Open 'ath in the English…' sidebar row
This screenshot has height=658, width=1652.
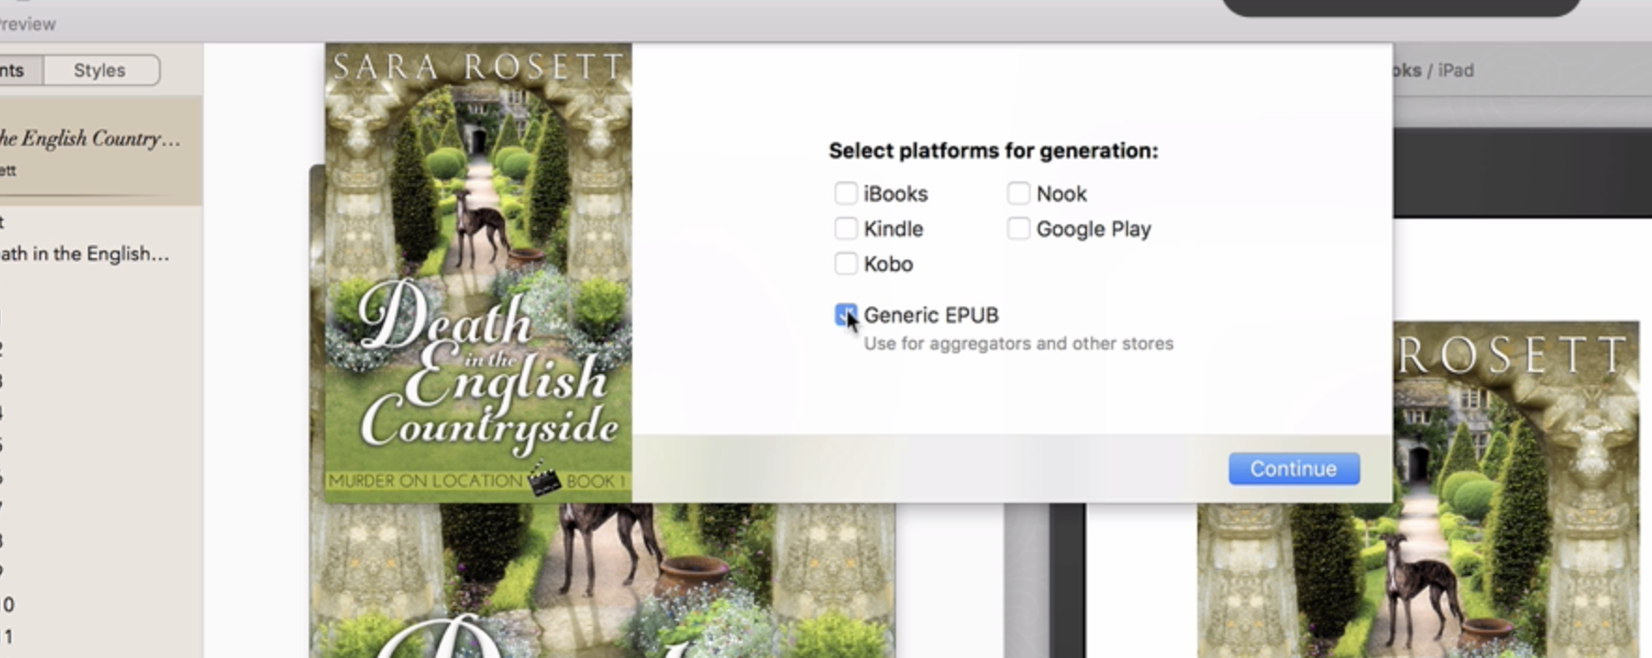click(85, 253)
